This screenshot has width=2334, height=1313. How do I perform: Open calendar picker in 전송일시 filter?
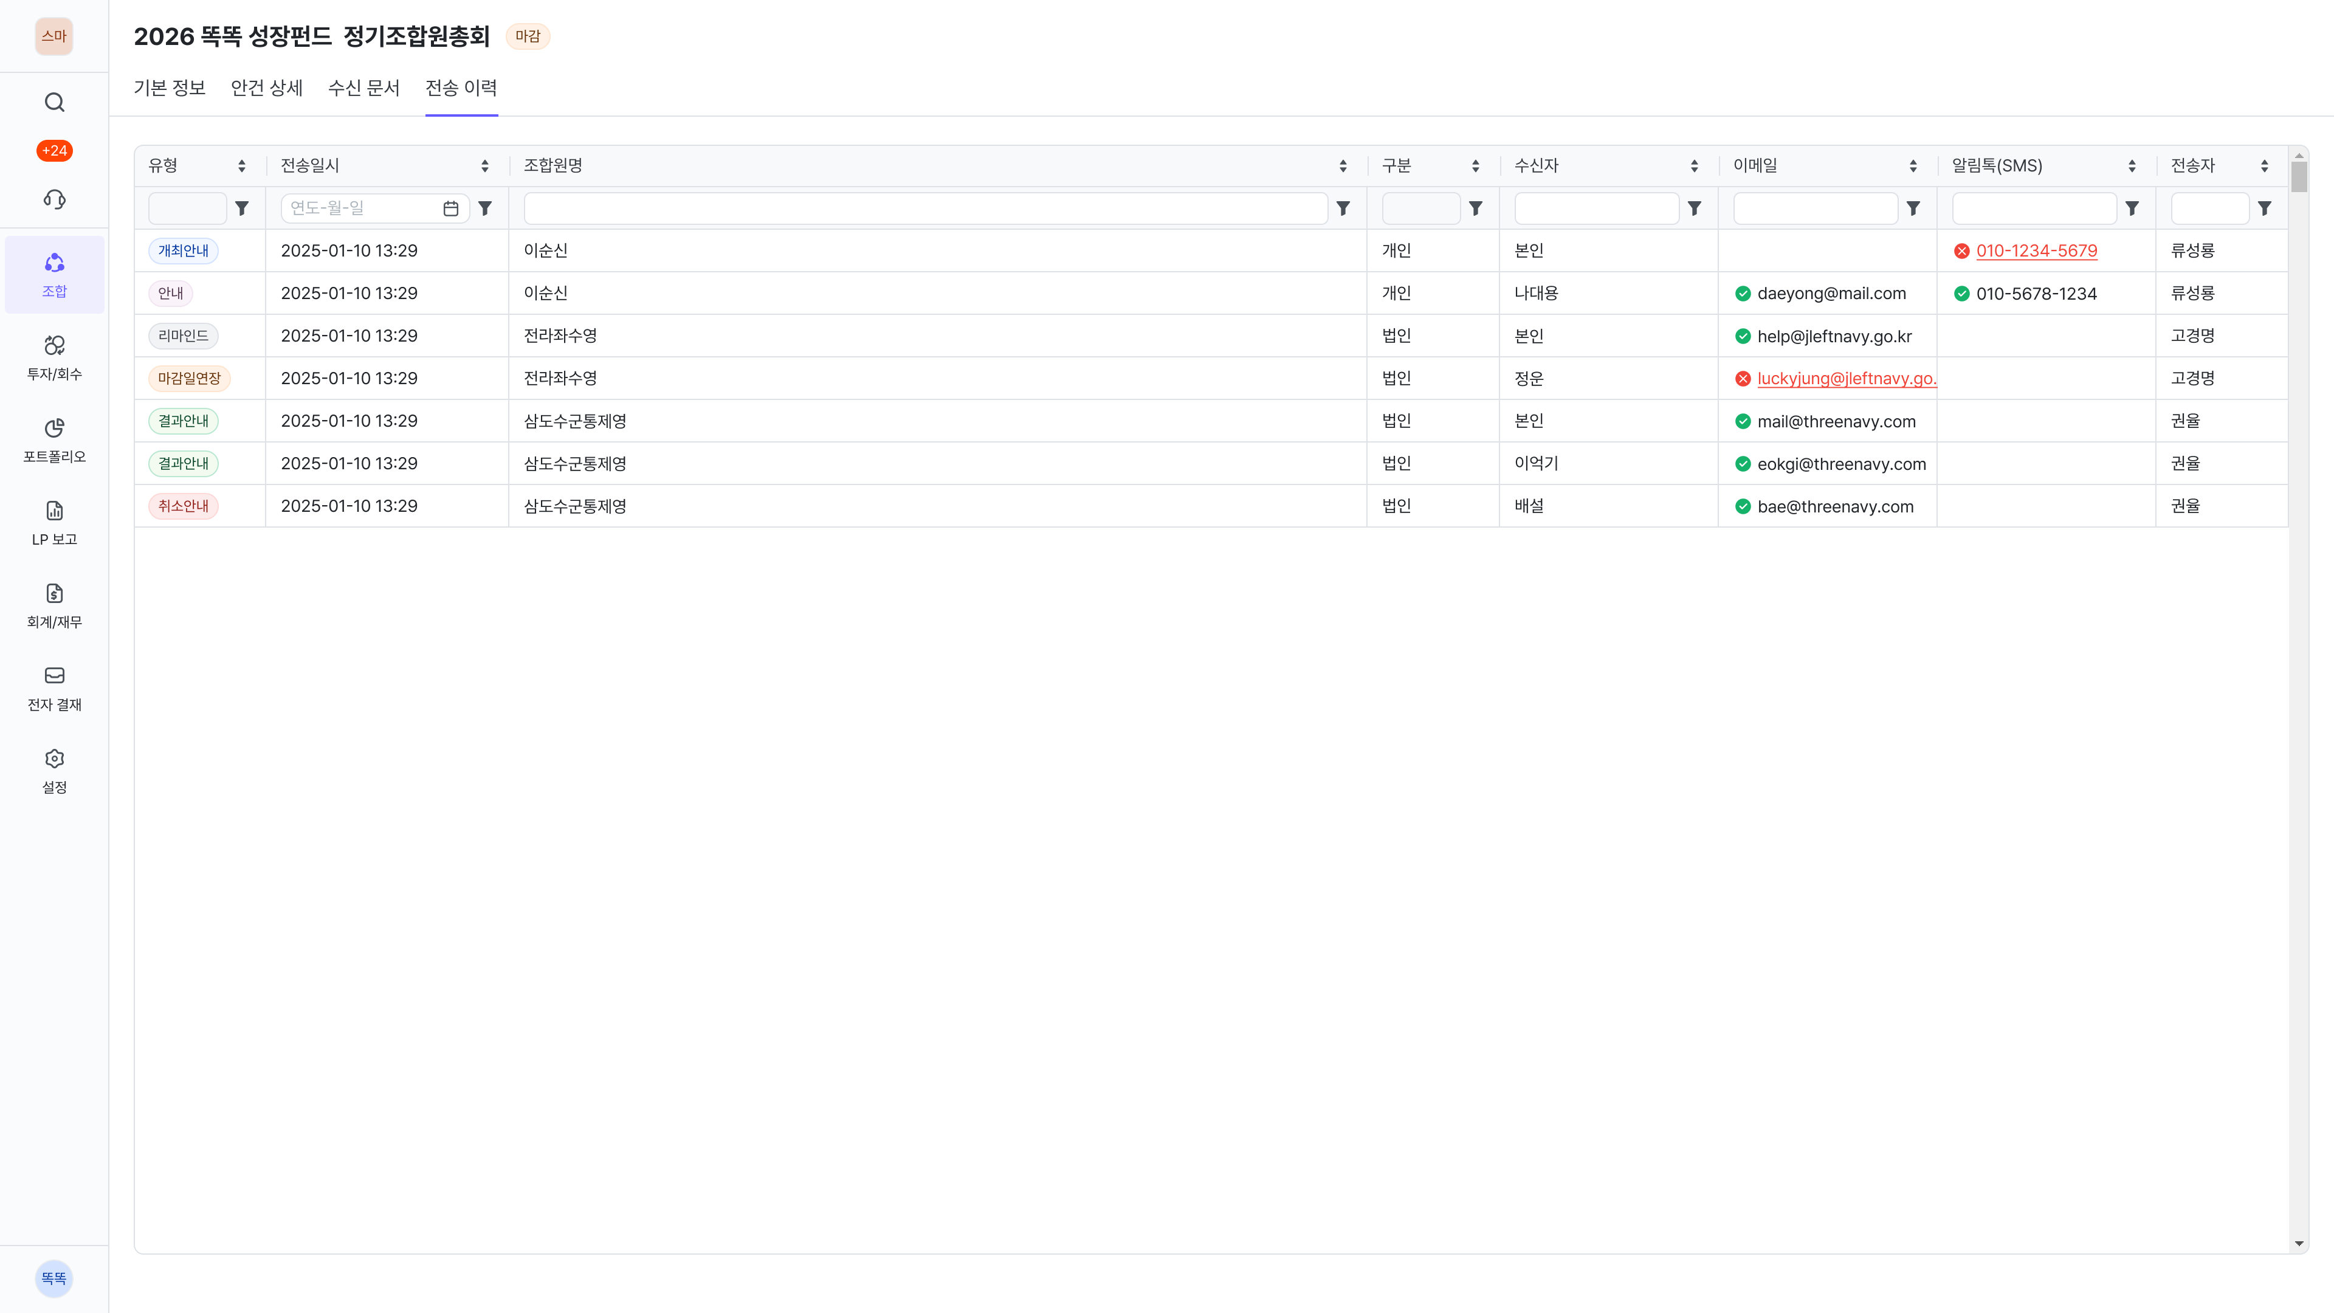[450, 208]
